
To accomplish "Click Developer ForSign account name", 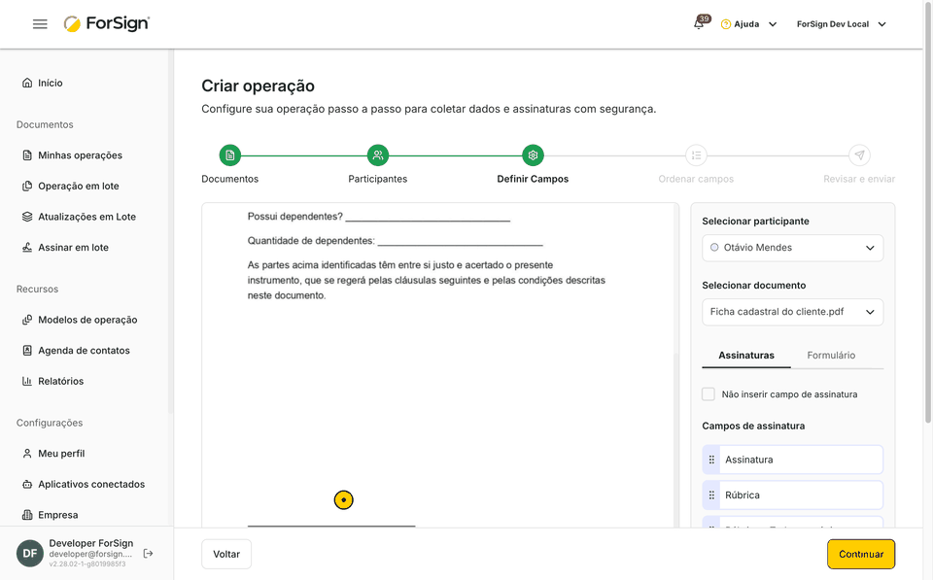I will tap(91, 543).
